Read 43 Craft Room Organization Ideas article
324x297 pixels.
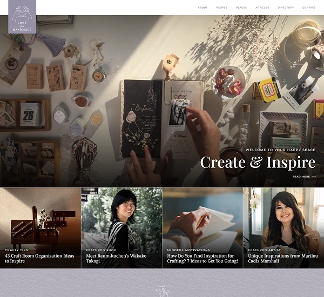(39, 258)
